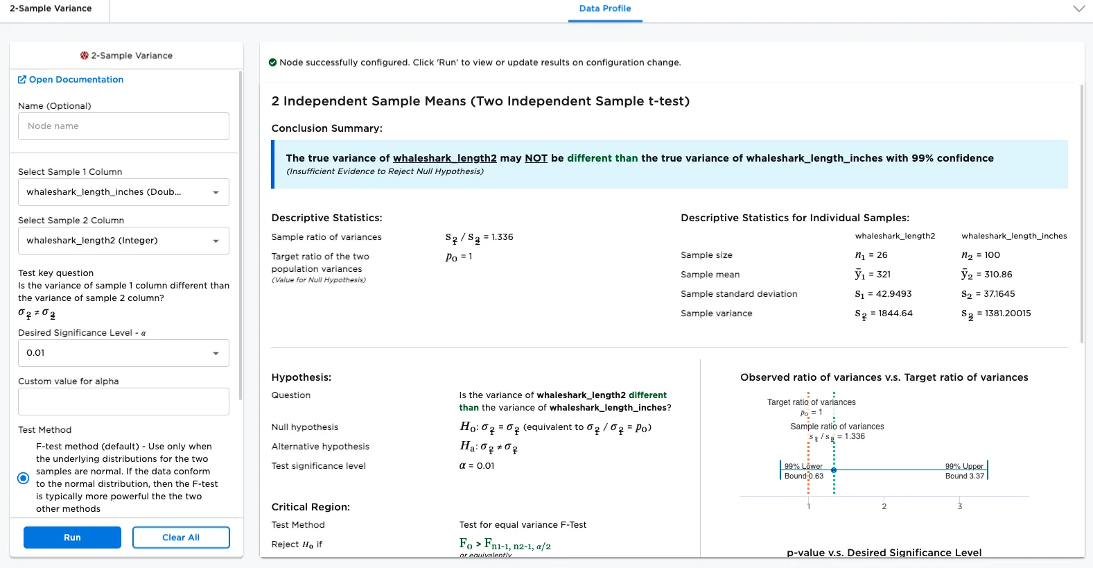Click the Open Documentation external-link icon
1093x568 pixels.
click(x=22, y=80)
